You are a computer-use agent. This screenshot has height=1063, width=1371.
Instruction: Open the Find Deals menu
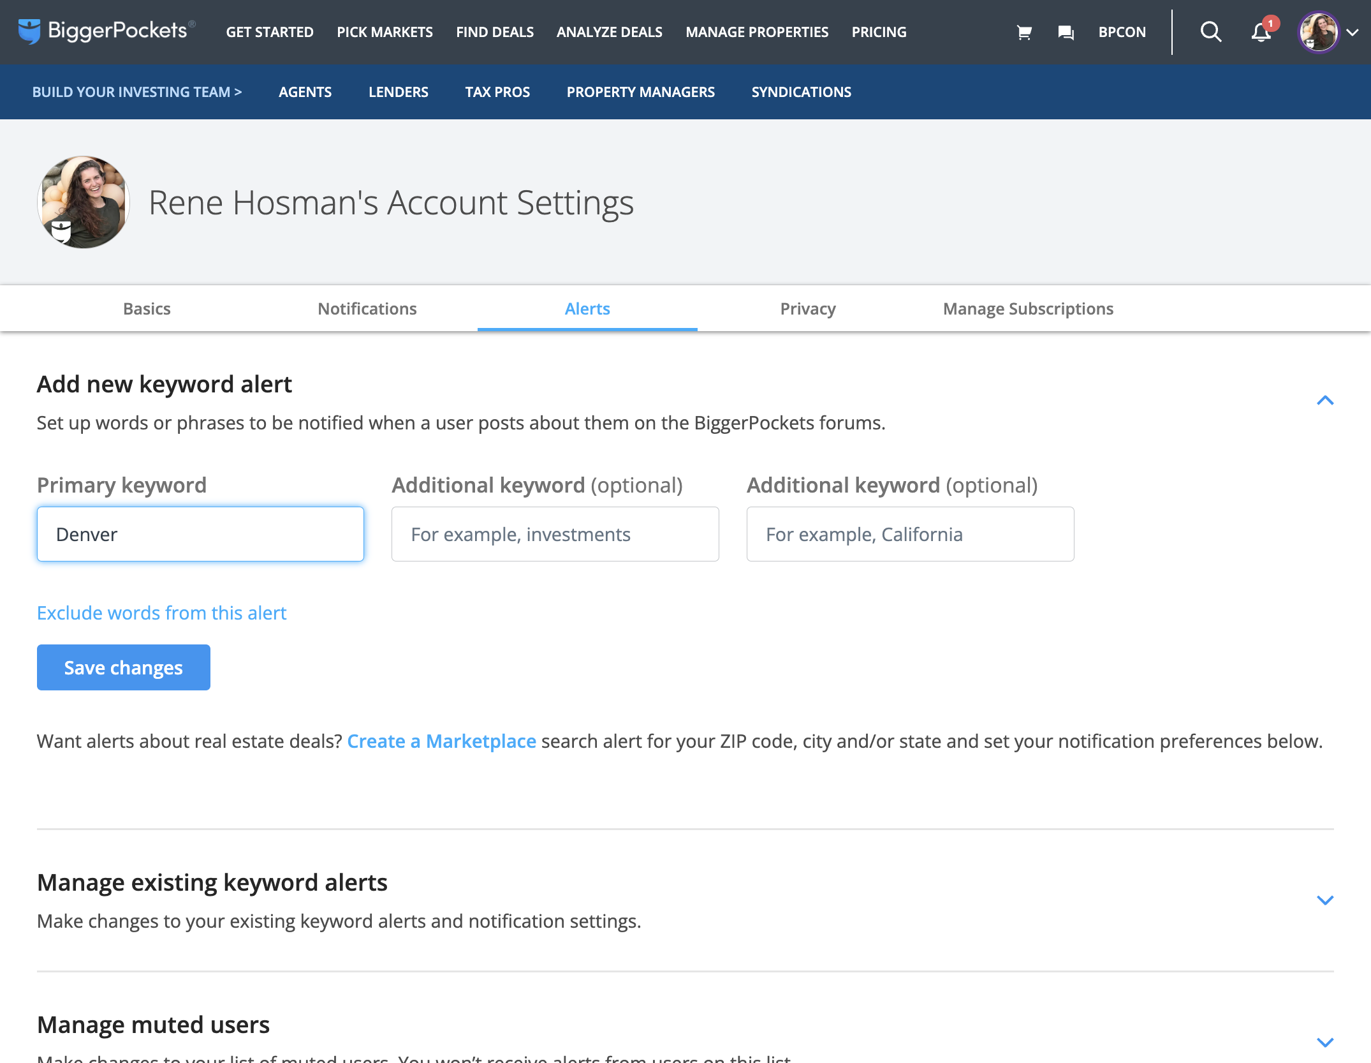[x=495, y=32]
